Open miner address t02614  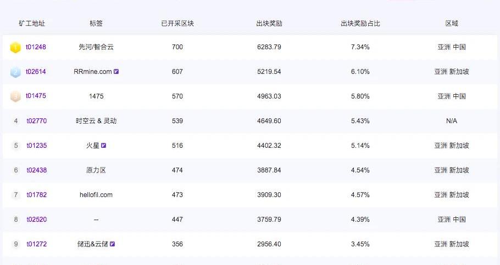tap(36, 72)
